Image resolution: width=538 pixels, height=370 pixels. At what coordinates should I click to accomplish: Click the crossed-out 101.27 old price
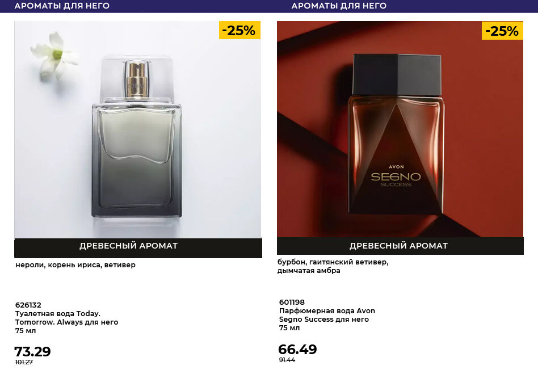pyautogui.click(x=24, y=362)
